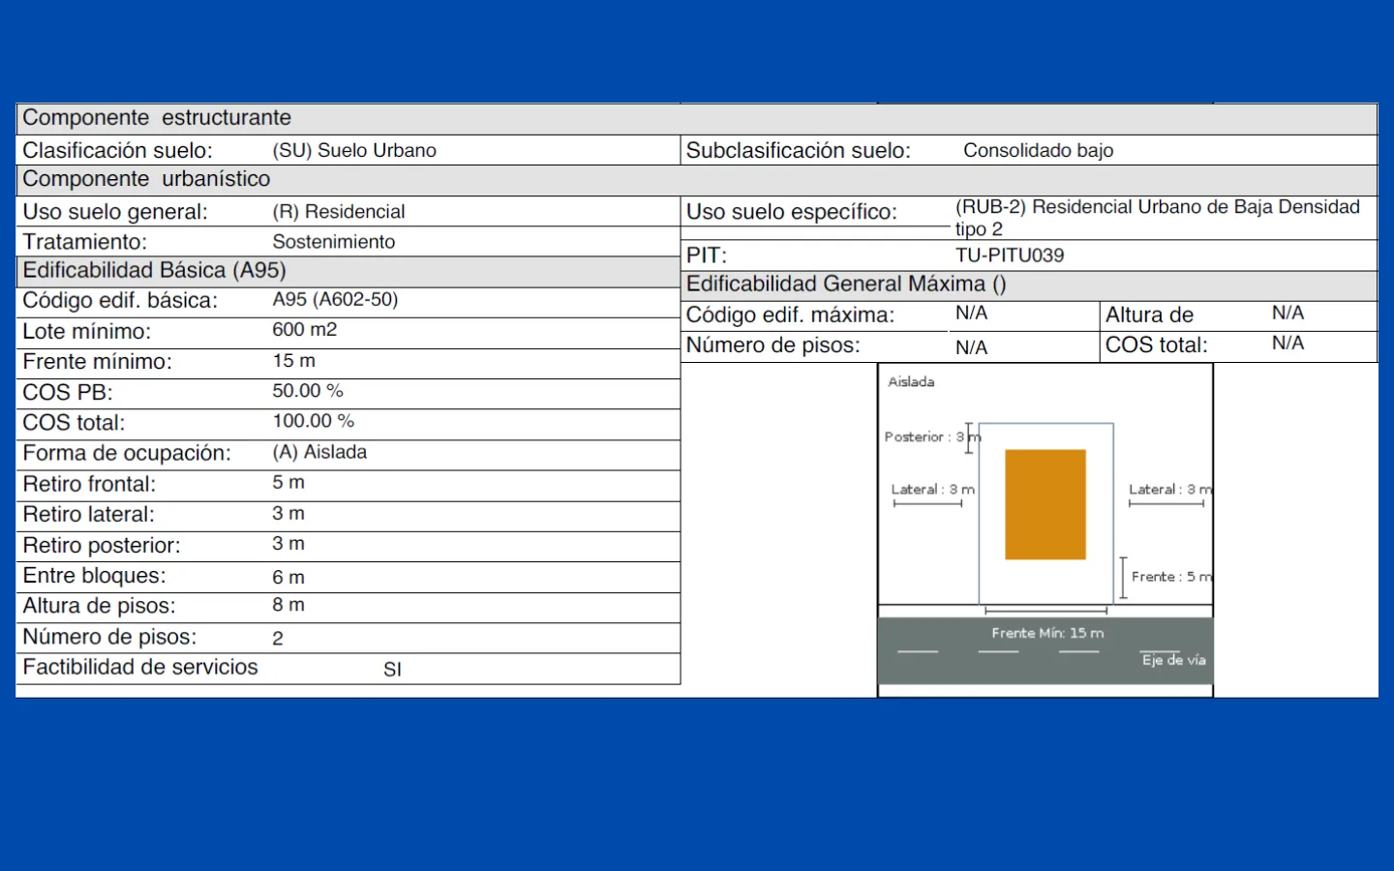The height and width of the screenshot is (871, 1394).
Task: Click the 'Uso suelo general:' label
Action: [x=115, y=212]
